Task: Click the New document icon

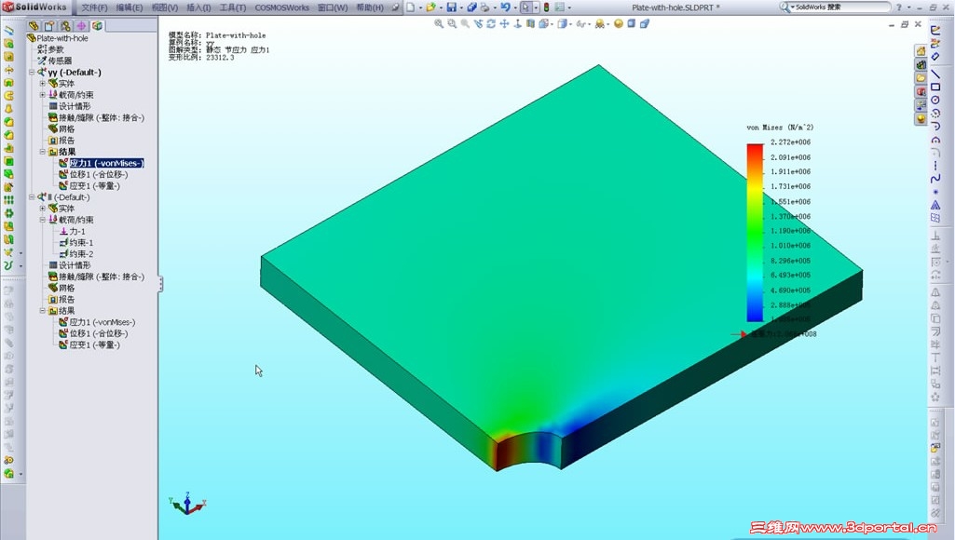Action: tap(411, 7)
